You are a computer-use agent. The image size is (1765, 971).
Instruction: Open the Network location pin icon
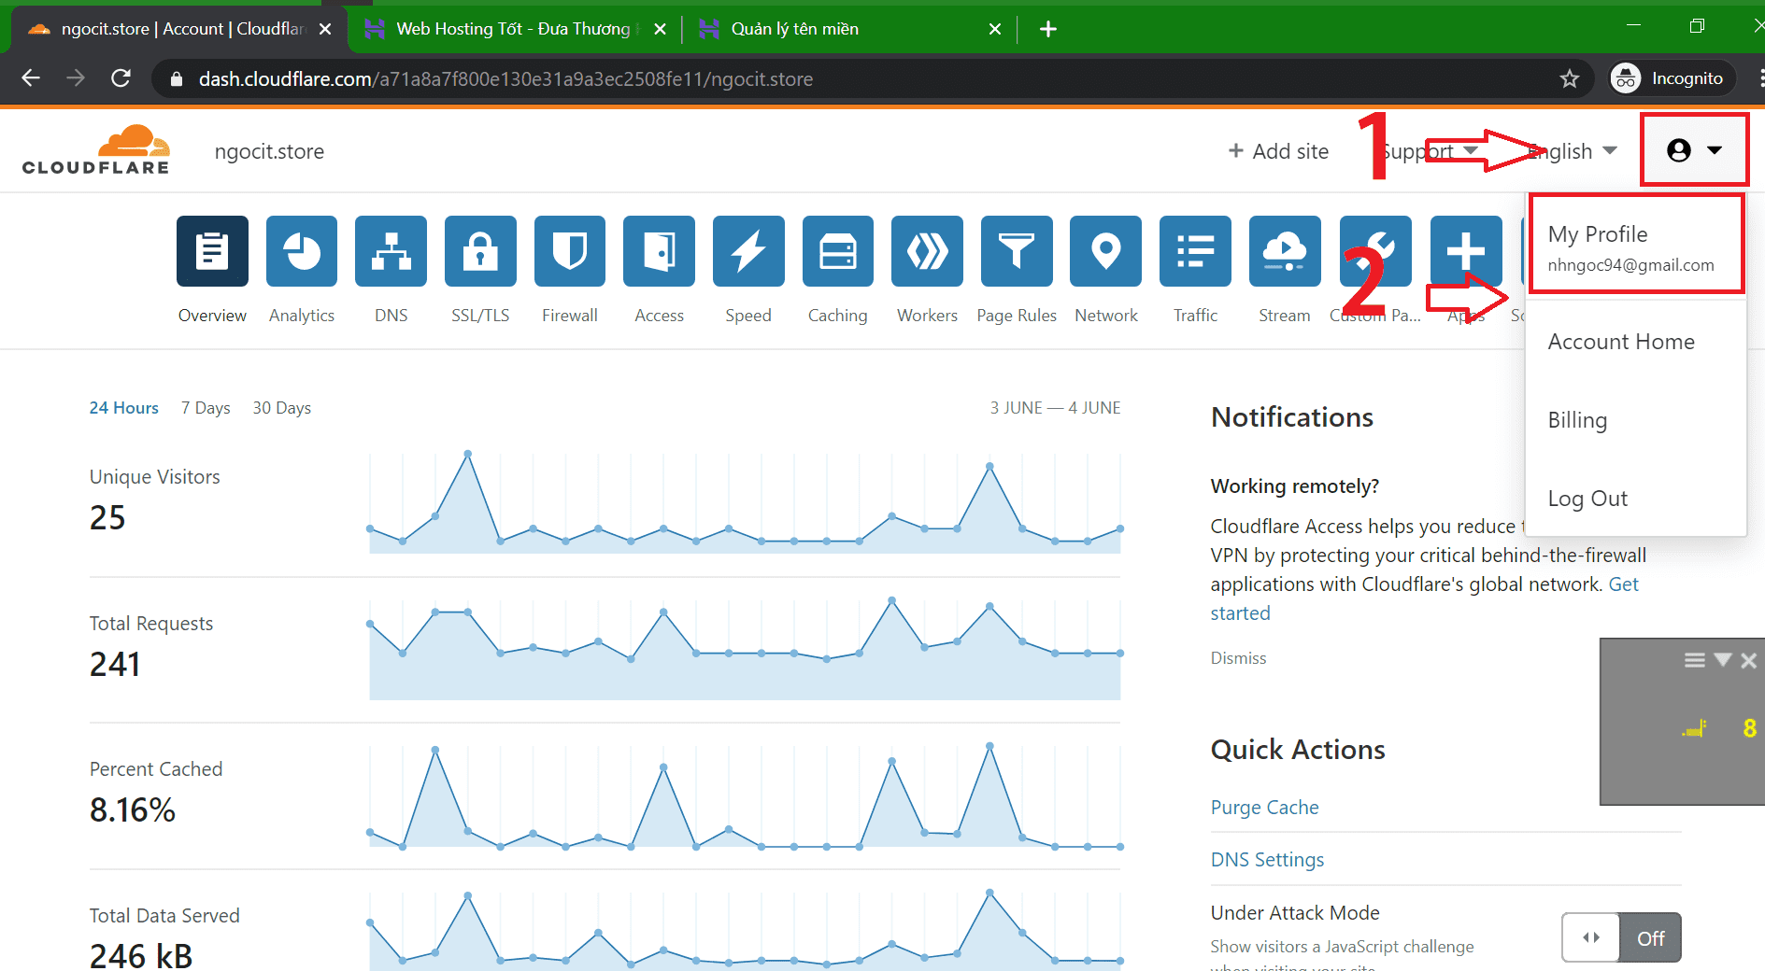(x=1105, y=251)
